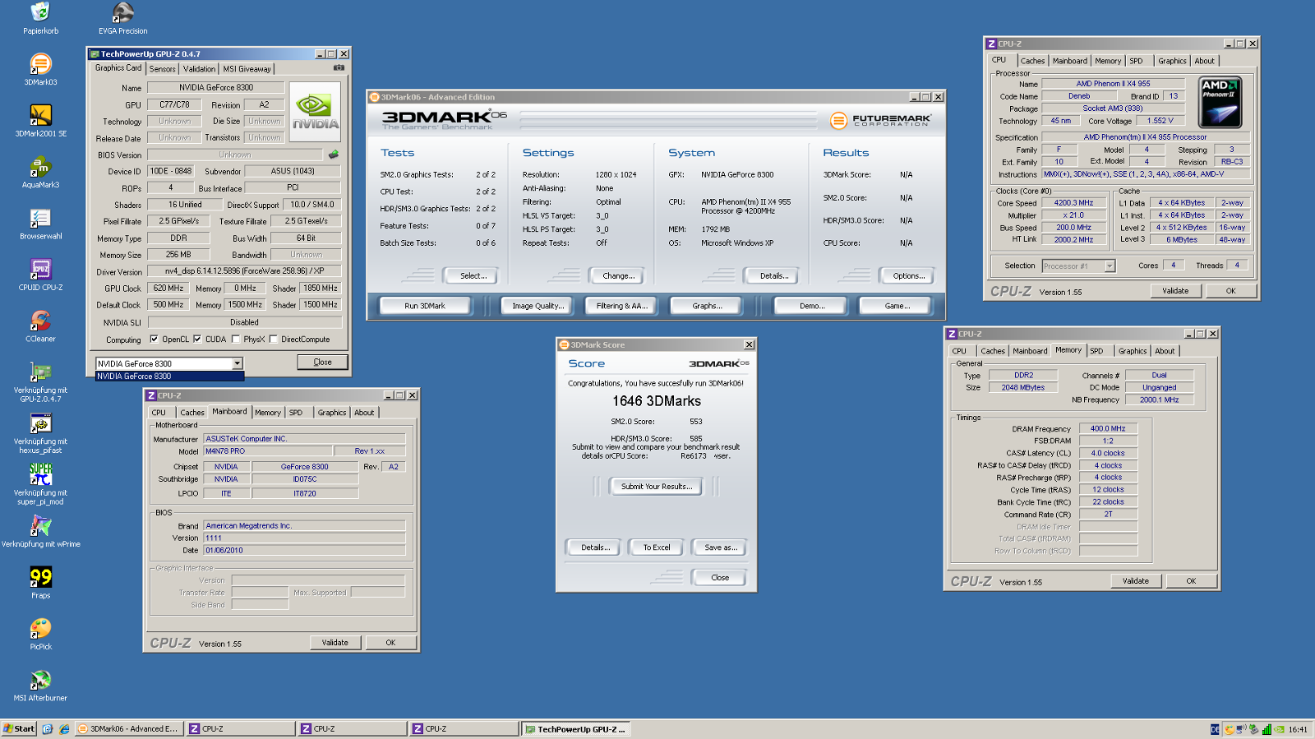This screenshot has height=739, width=1315.
Task: Click Details button in 3DMark Score window
Action: point(595,547)
